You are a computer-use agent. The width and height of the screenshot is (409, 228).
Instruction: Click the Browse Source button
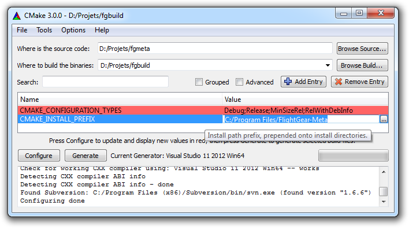pos(362,49)
